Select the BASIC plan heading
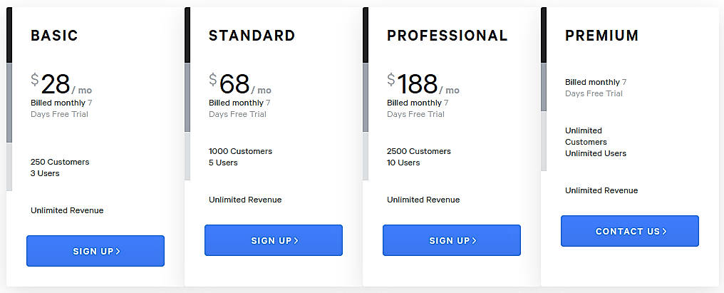The height and width of the screenshot is (293, 724). coord(54,36)
